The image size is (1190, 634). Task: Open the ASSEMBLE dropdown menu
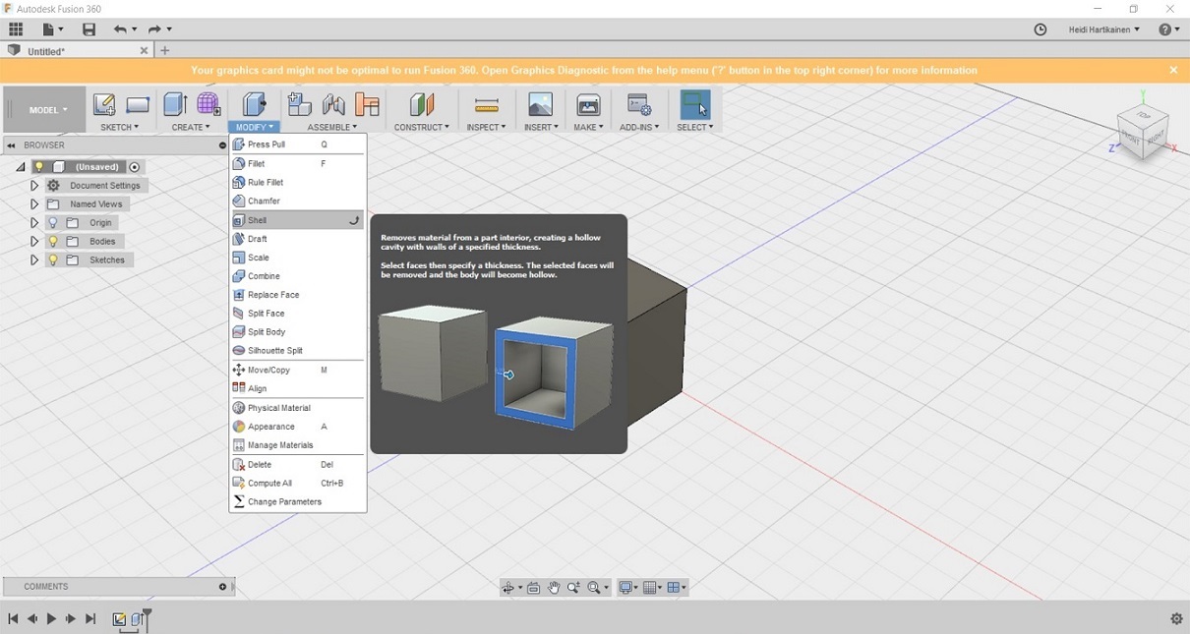(332, 127)
